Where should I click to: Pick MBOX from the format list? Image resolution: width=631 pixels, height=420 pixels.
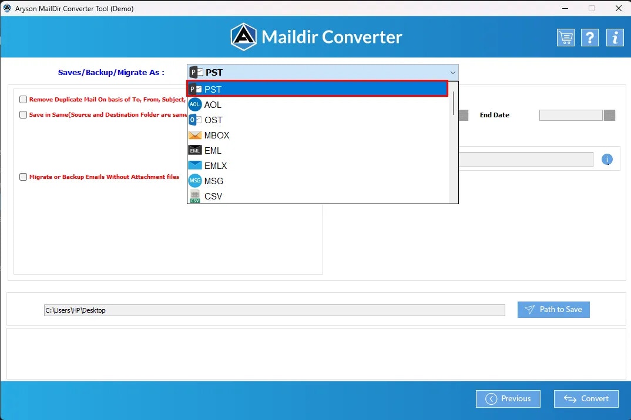[x=317, y=135]
